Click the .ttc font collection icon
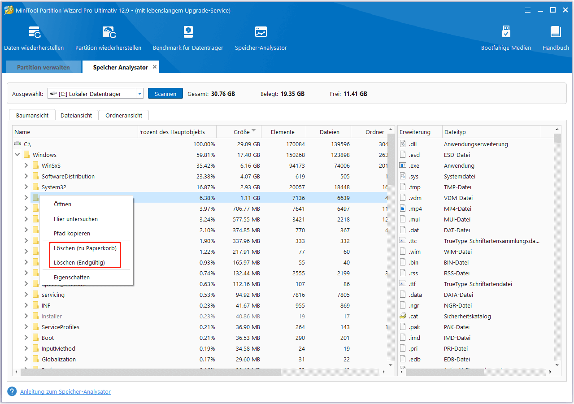Viewport: 574px width, 404px height. [x=403, y=241]
